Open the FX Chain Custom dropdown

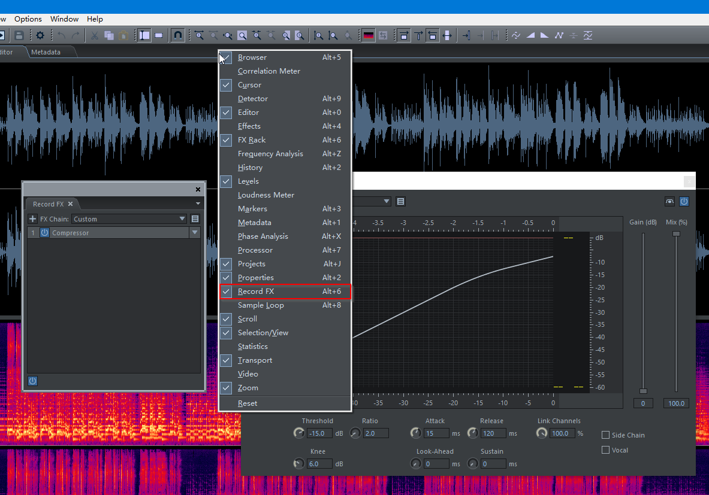pyautogui.click(x=129, y=219)
